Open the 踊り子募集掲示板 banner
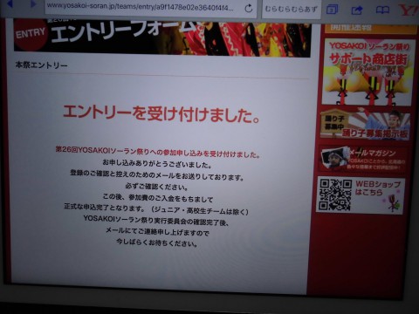This screenshot has height=314, width=419. click(x=366, y=124)
